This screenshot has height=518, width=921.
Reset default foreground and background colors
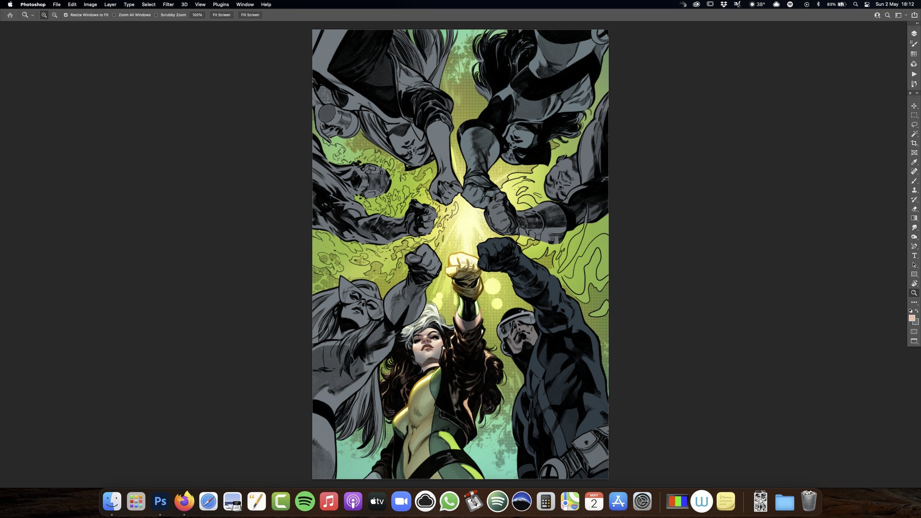coord(910,311)
